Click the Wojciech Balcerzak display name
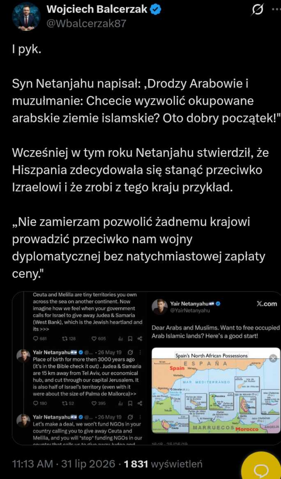281x479 pixels. click(x=97, y=10)
